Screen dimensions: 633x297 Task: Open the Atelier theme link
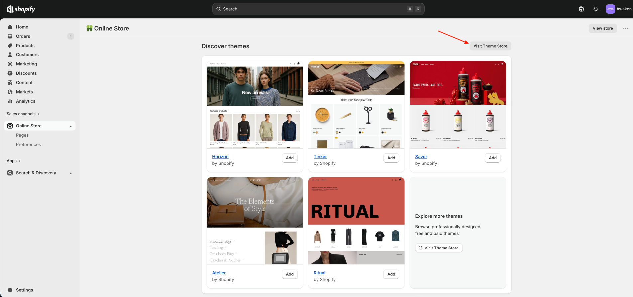(219, 273)
